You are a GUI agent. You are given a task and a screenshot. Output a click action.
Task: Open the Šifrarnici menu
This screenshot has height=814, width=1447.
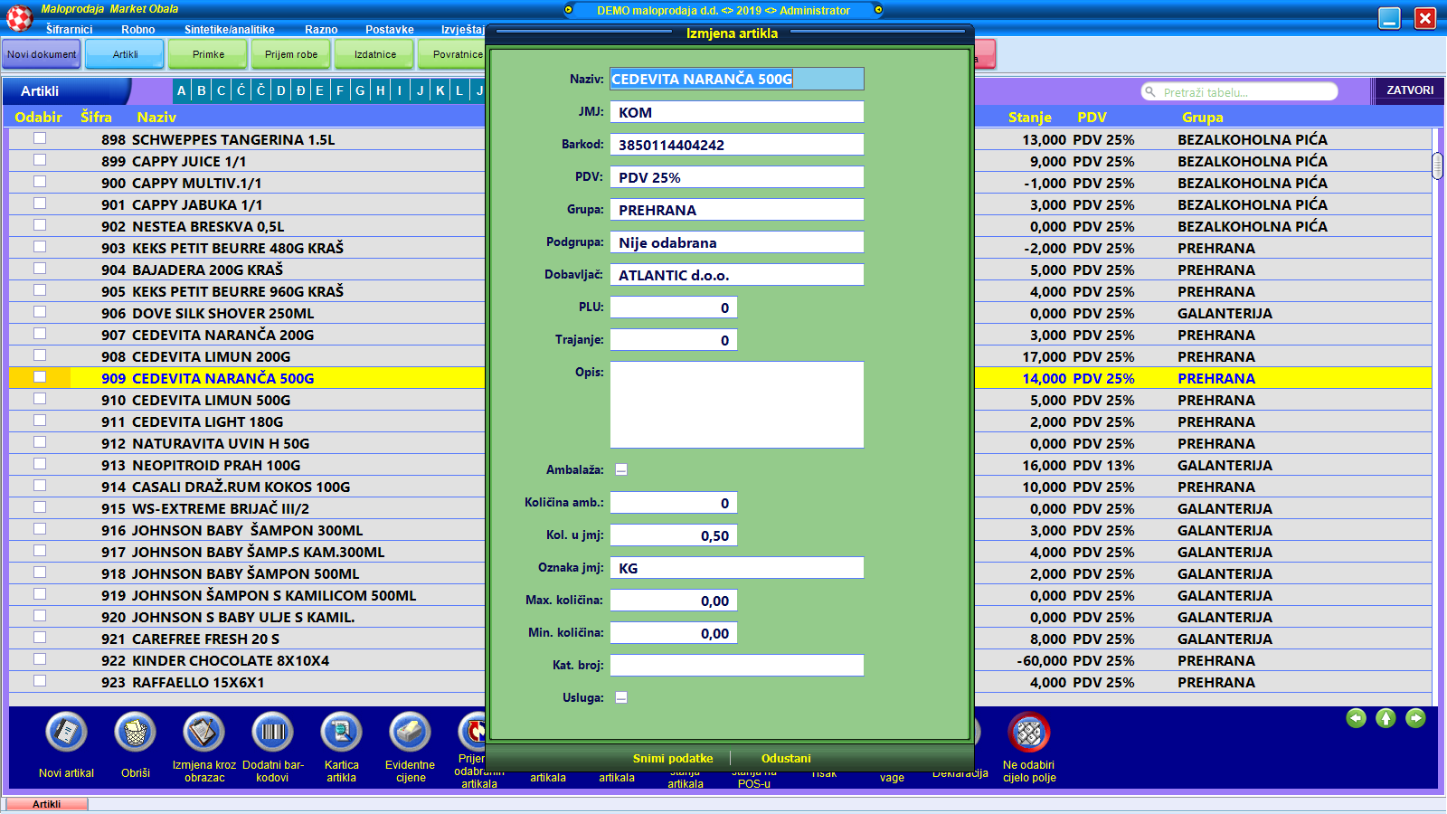(69, 29)
